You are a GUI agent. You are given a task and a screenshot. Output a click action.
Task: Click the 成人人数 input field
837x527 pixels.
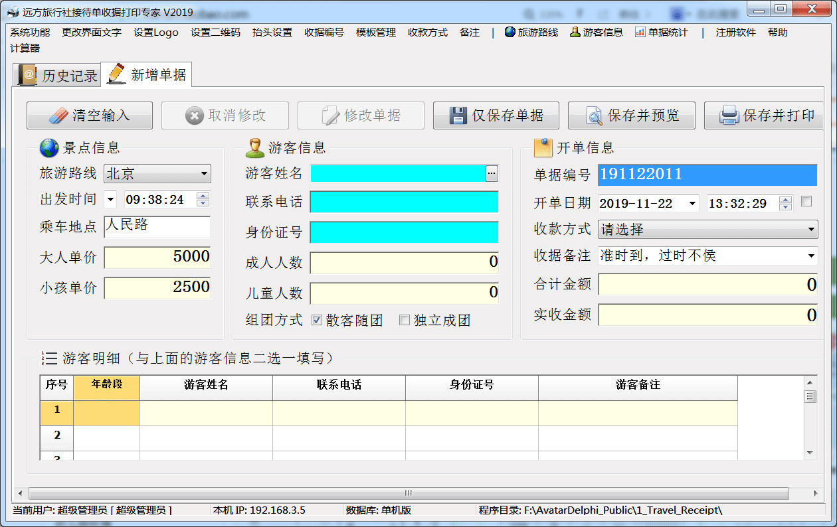click(x=404, y=262)
